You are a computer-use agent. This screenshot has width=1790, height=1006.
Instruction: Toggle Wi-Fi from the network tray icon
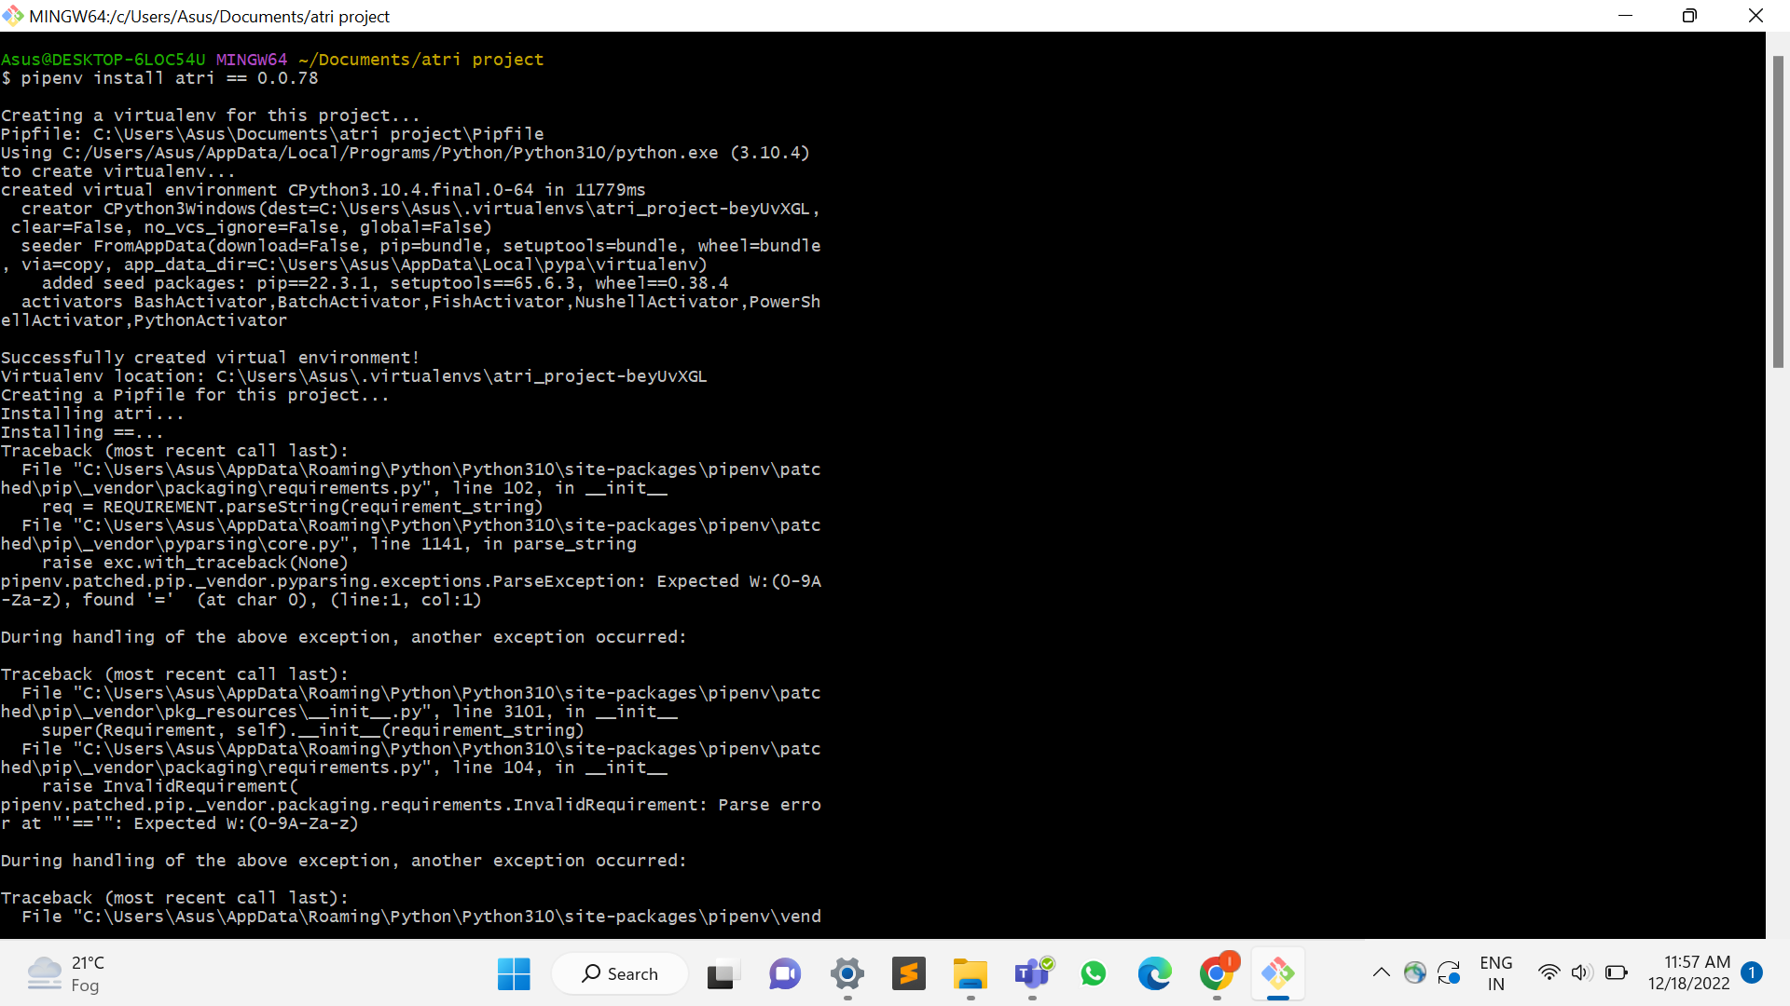[1549, 972]
